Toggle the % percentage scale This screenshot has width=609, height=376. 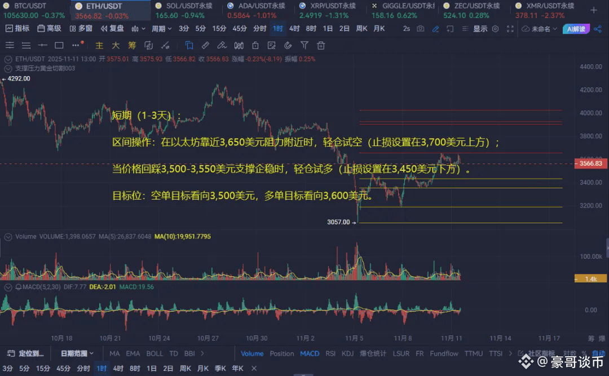585,353
